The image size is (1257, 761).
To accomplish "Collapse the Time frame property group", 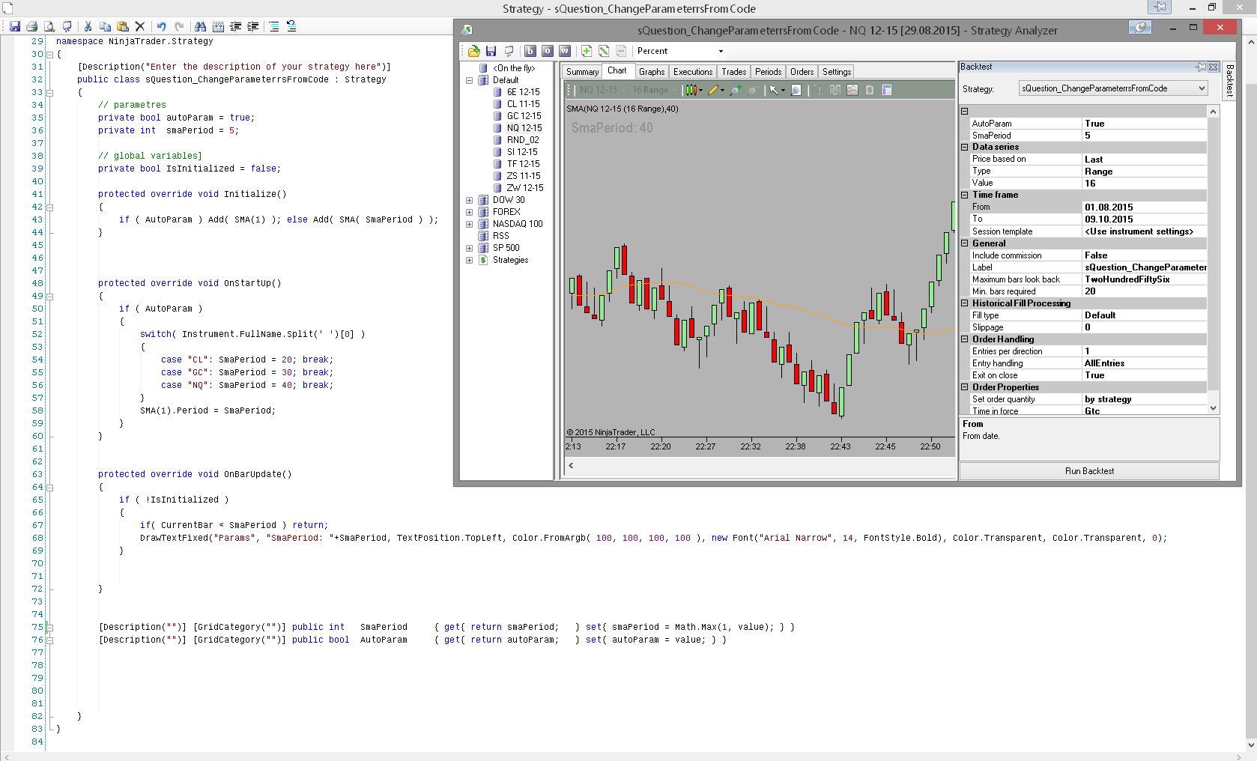I will click(x=965, y=195).
